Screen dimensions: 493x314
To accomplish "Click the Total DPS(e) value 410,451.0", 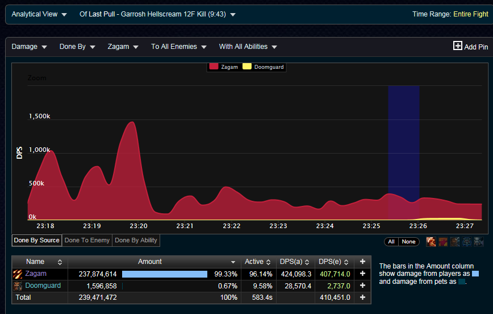I will (x=335, y=298).
